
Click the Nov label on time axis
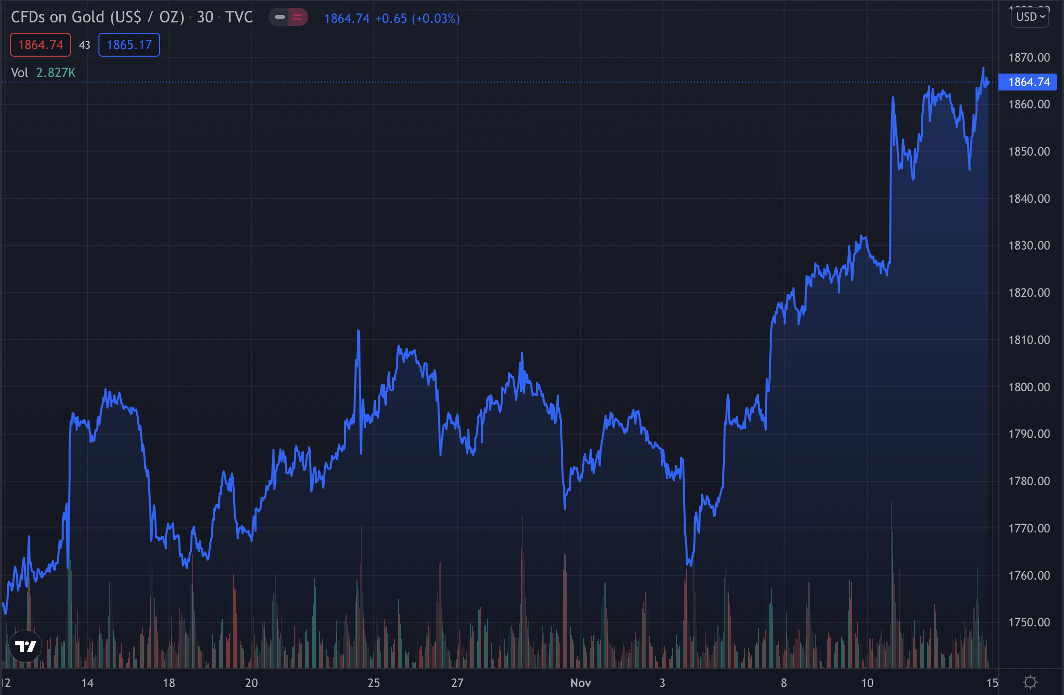coord(580,683)
